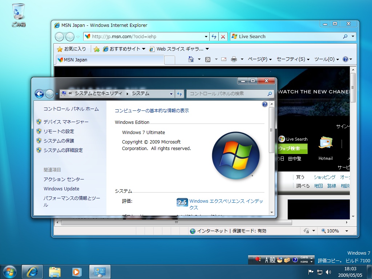
Task: Click the add-to-favorites-bar star icon
Action: tap(97, 49)
